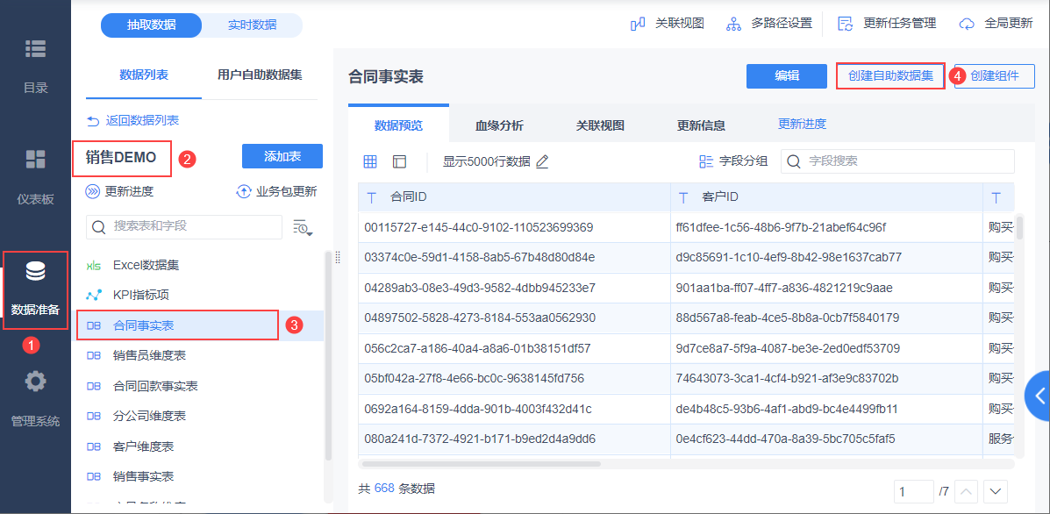The width and height of the screenshot is (1050, 514).
Task: Click the left table list scrollbar
Action: (327, 355)
